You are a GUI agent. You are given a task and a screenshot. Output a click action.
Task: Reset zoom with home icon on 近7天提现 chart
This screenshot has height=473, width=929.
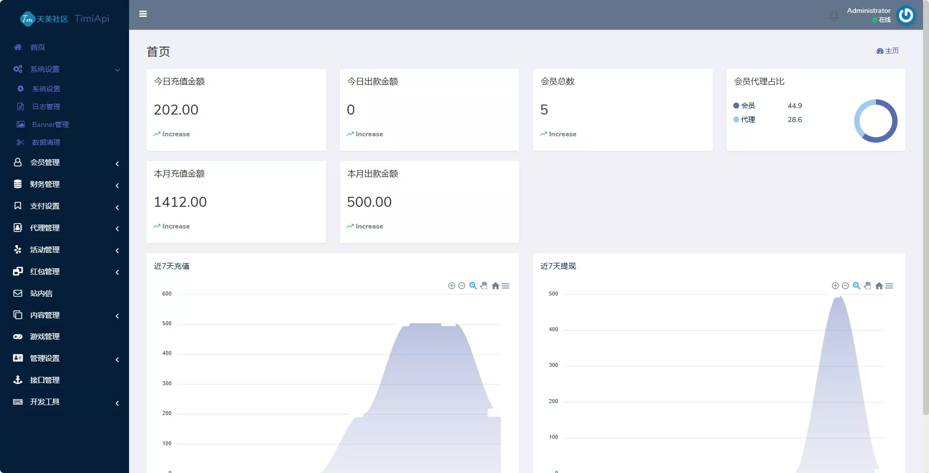click(879, 286)
